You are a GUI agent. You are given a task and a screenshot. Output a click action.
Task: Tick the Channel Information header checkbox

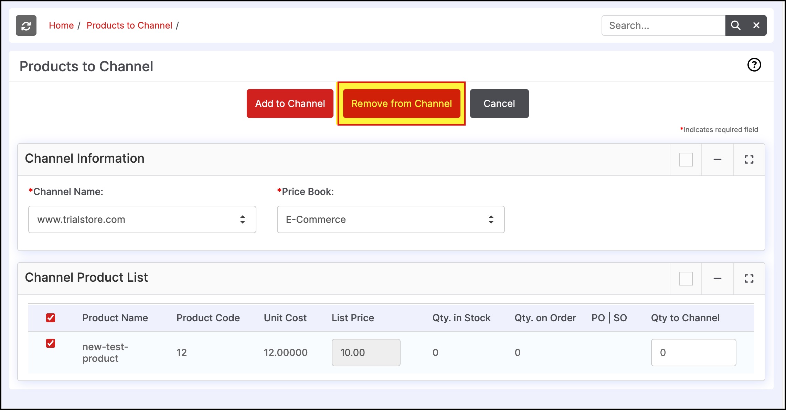[686, 160]
